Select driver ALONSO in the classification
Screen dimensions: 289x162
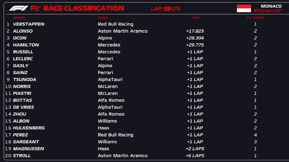23,31
